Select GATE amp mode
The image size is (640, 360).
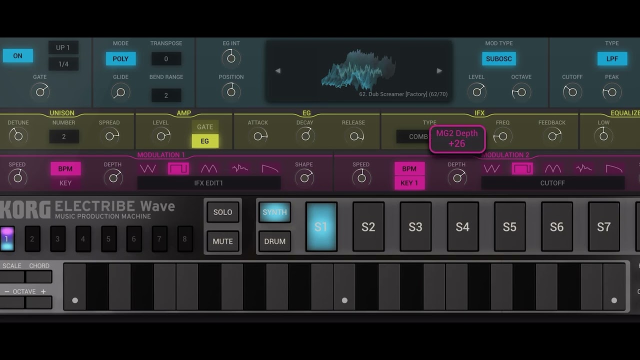(x=205, y=127)
